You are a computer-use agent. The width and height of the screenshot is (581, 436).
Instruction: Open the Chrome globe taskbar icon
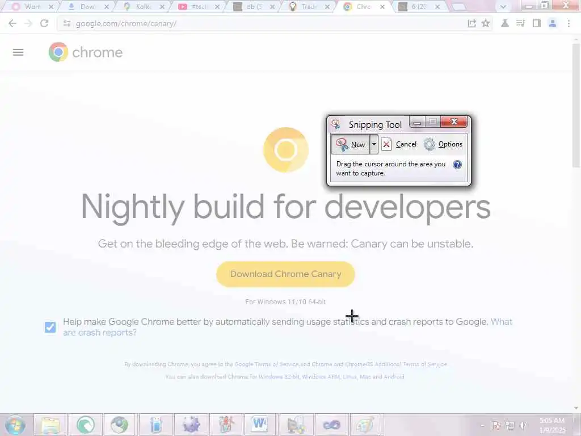[119, 425]
